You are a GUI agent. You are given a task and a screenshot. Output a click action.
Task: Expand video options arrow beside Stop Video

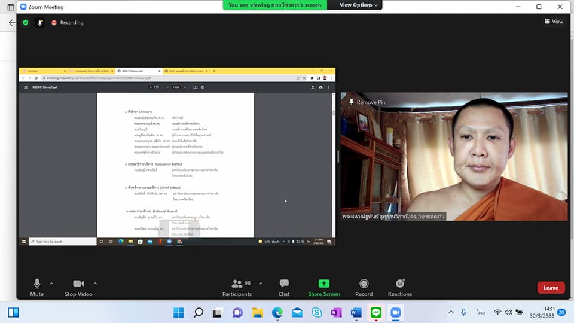(x=95, y=284)
